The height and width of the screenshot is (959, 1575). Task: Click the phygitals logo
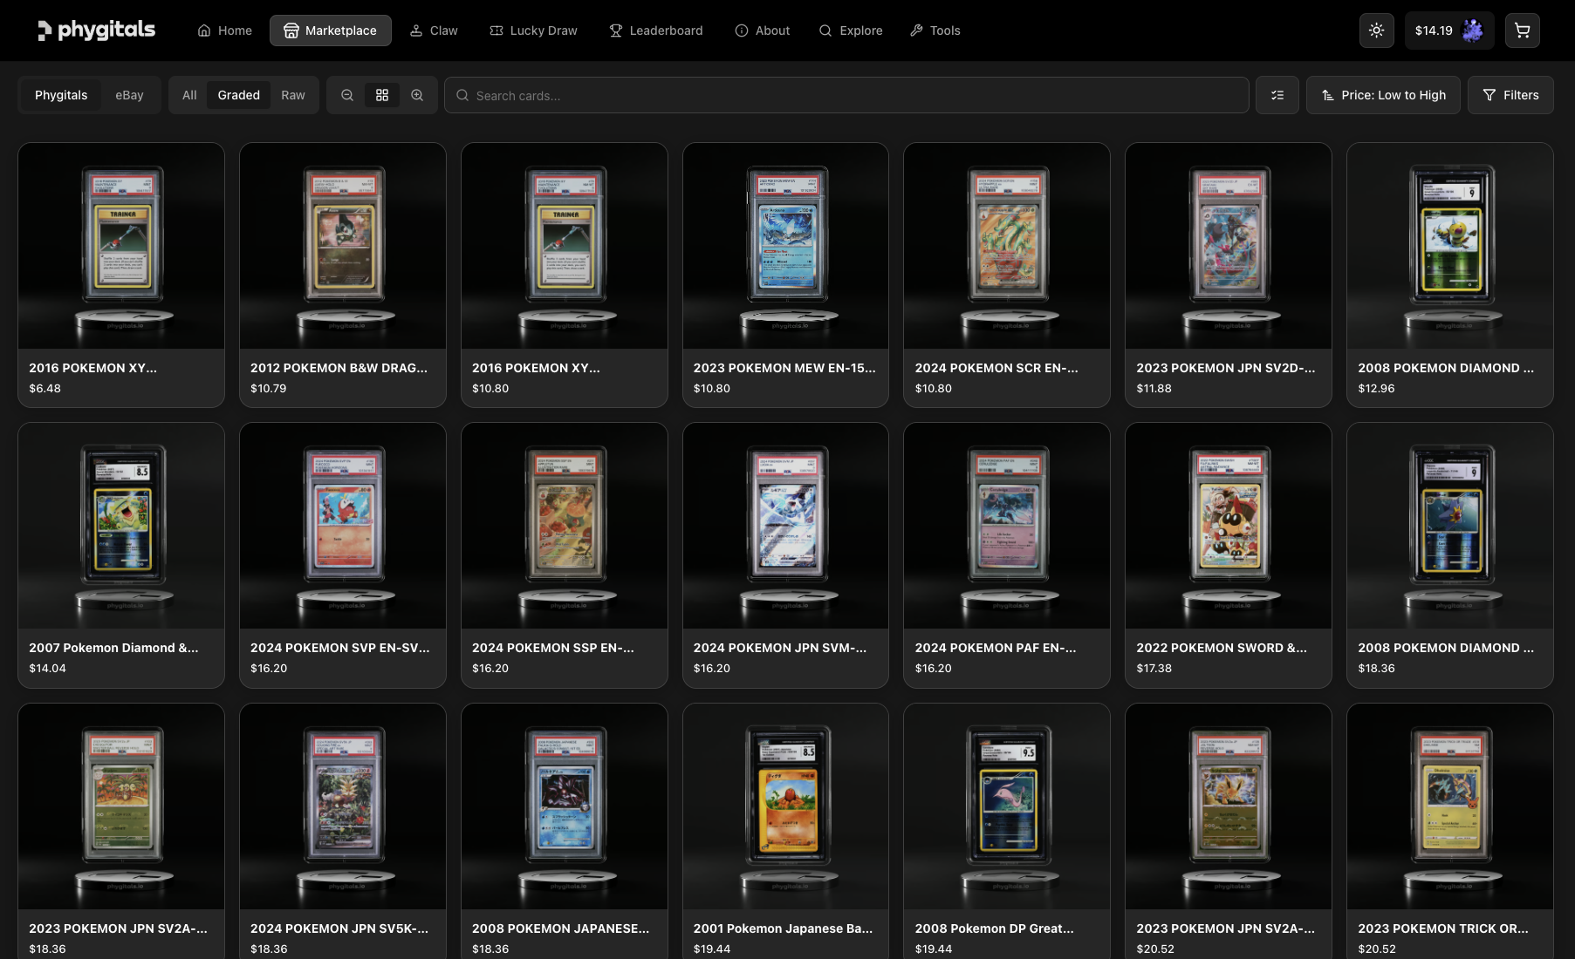click(x=96, y=31)
